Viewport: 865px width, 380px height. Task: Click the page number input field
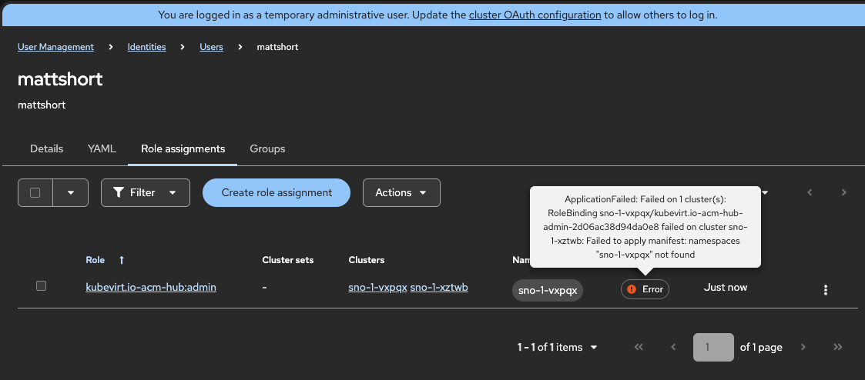pyautogui.click(x=713, y=347)
